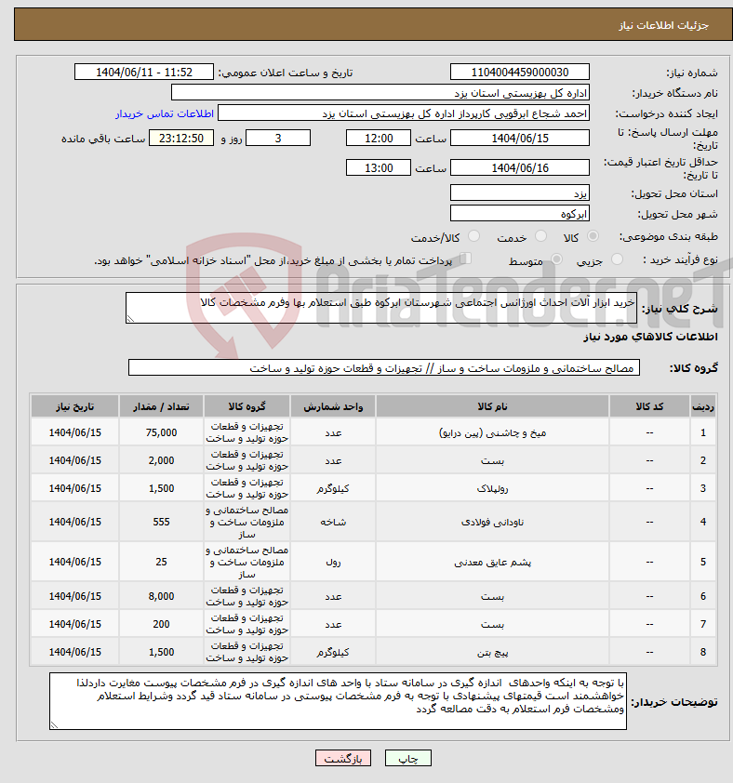
Task: Click item name بست in row 7
Action: (x=492, y=624)
